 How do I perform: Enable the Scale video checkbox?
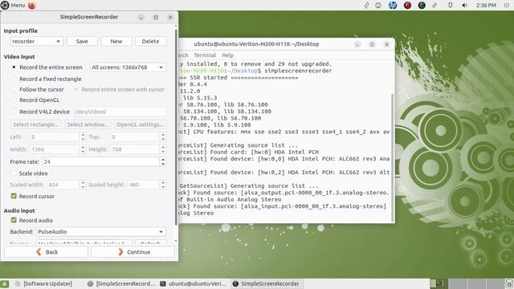14,173
